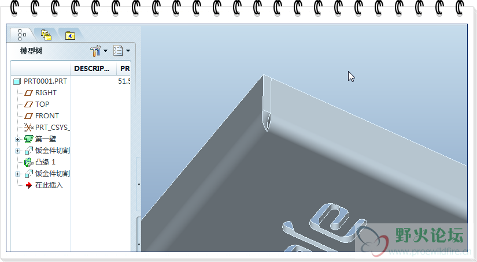Expand the 第一壁 feature node
This screenshot has width=477, height=262.
[x=18, y=139]
